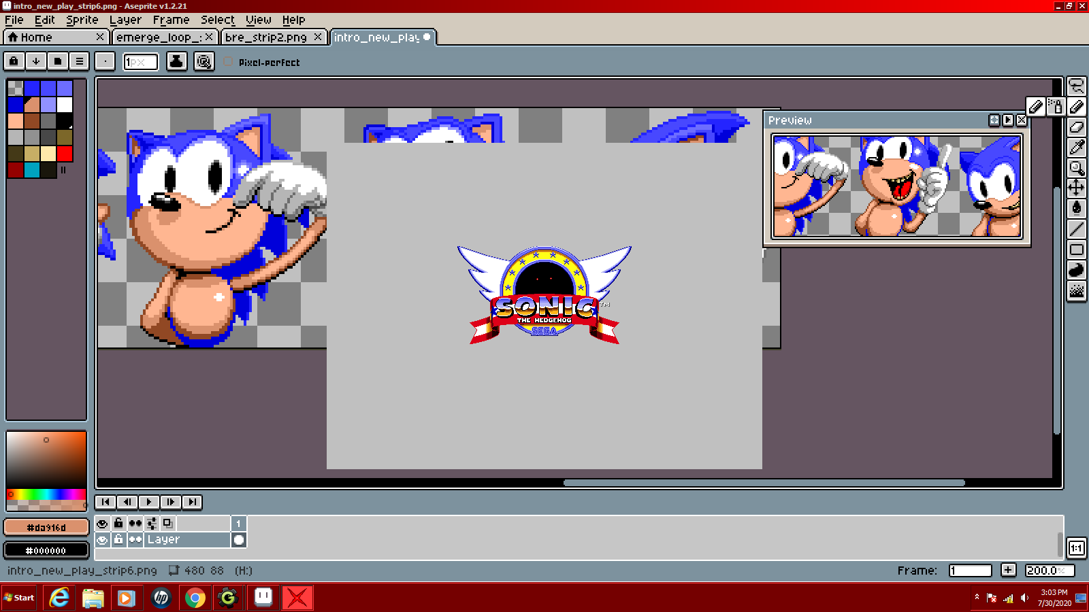Go to the previous frame
The width and height of the screenshot is (1089, 612).
coord(127,502)
